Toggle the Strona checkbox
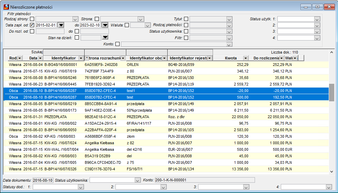The image size is (338, 193). 97,19
